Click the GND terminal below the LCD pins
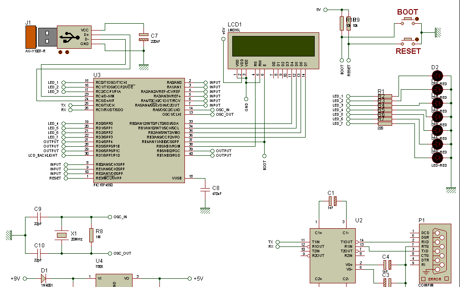The height and width of the screenshot is (287, 460). click(246, 99)
